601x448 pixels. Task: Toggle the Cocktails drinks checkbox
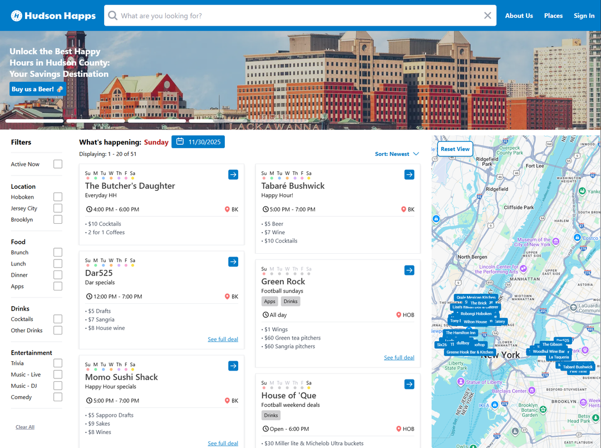pyautogui.click(x=58, y=319)
